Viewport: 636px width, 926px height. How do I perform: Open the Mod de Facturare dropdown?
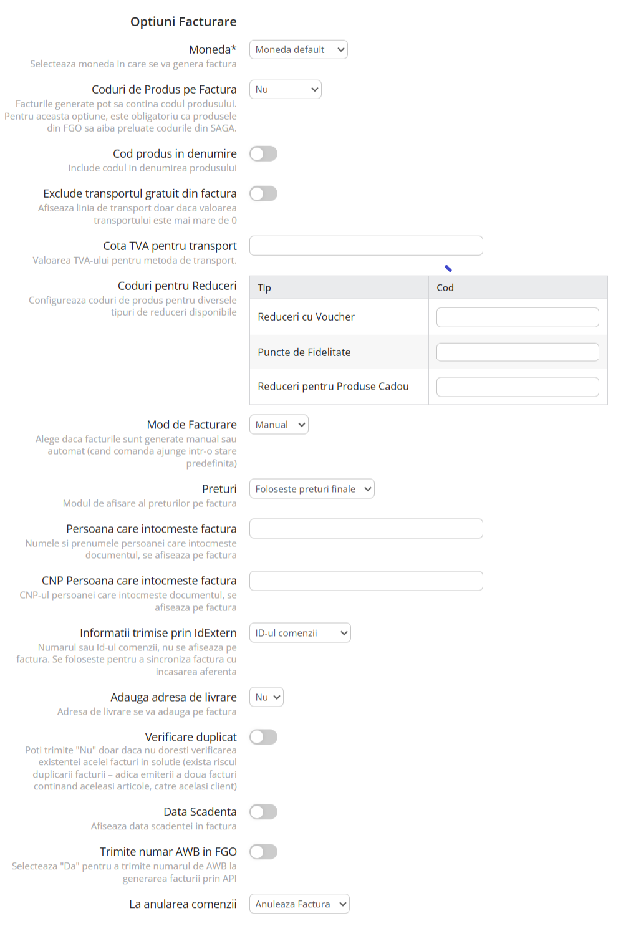tap(279, 425)
